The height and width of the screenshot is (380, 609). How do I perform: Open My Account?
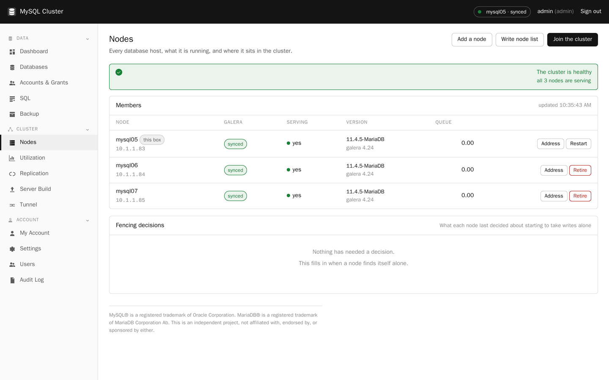pyautogui.click(x=49, y=233)
